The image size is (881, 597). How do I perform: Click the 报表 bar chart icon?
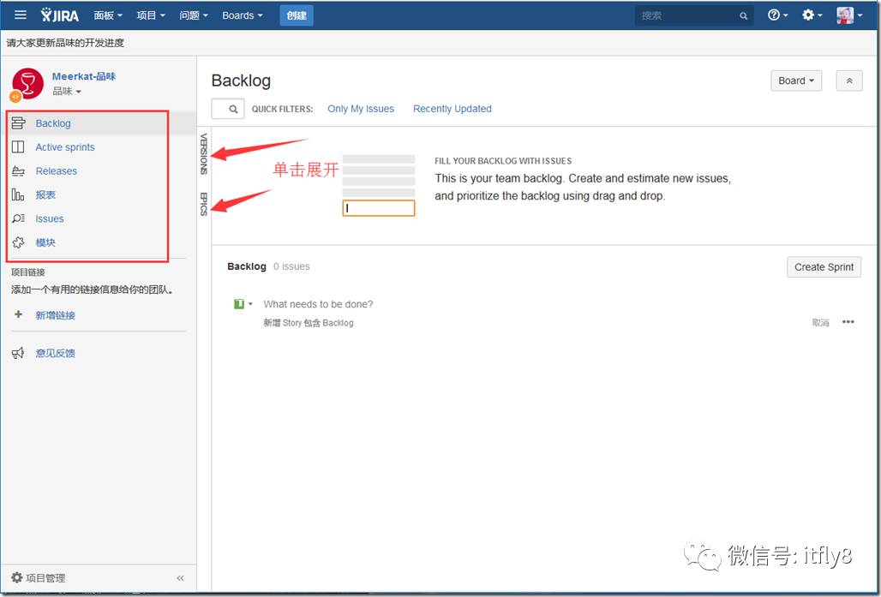[x=18, y=195]
